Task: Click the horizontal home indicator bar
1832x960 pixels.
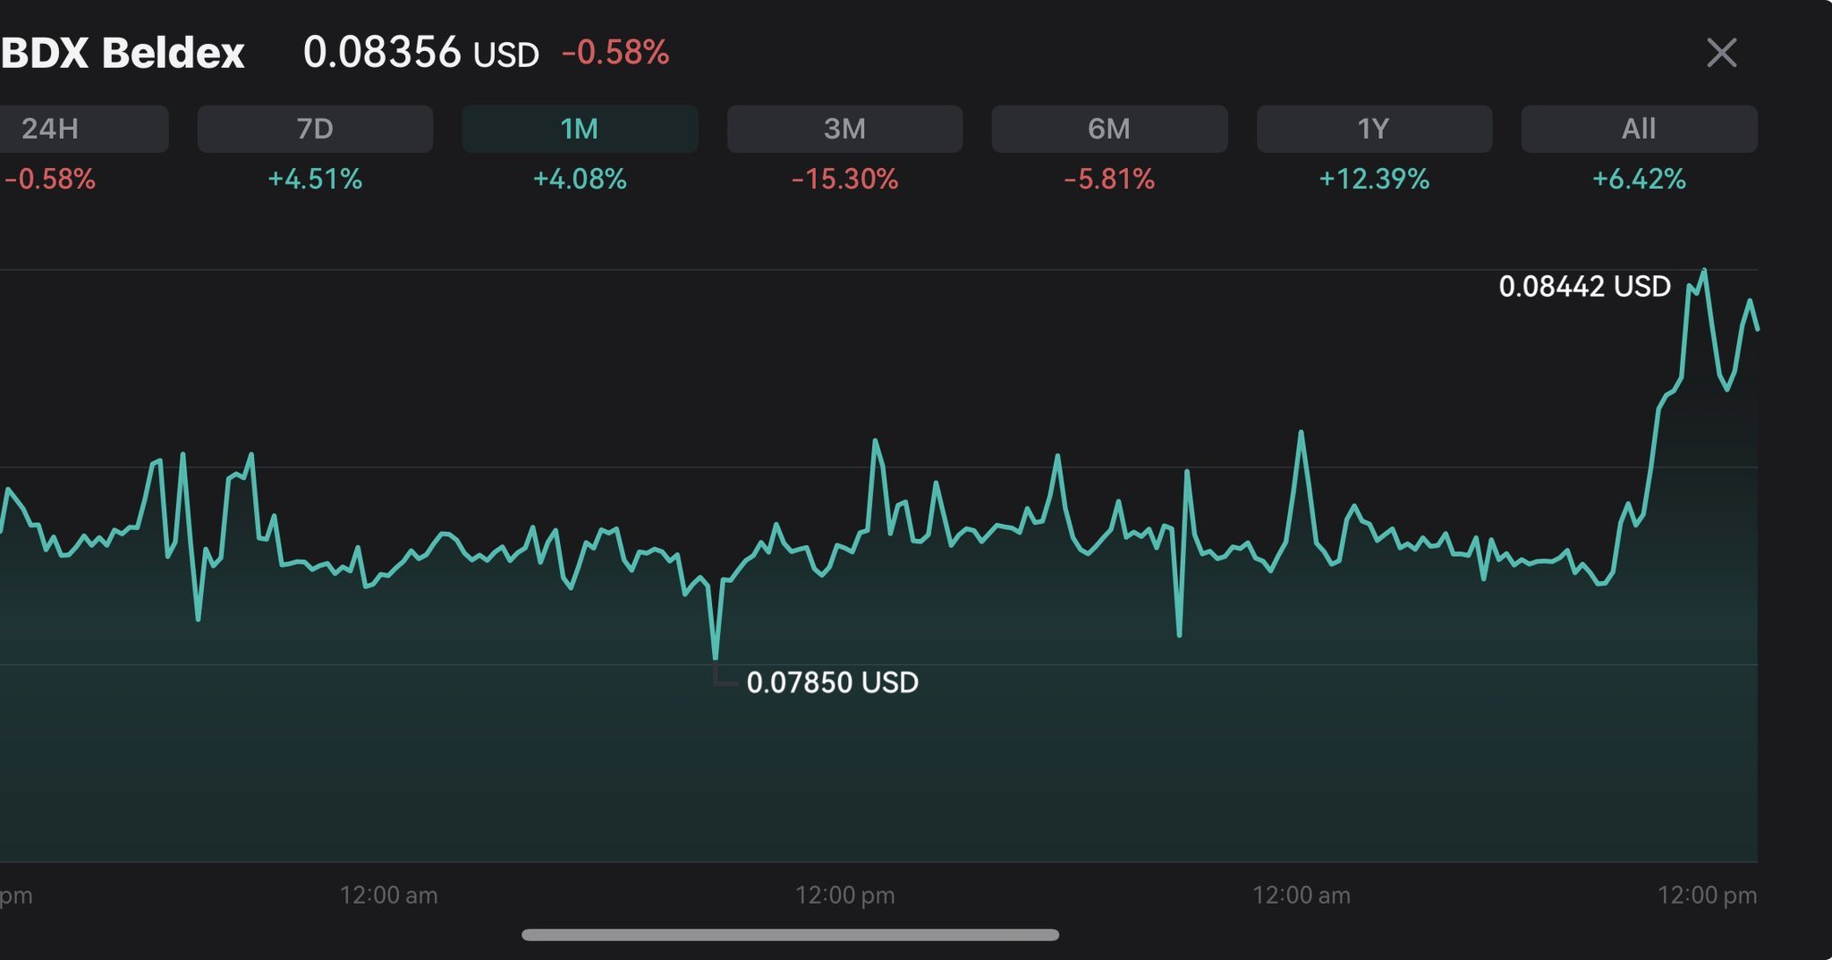Action: (790, 935)
